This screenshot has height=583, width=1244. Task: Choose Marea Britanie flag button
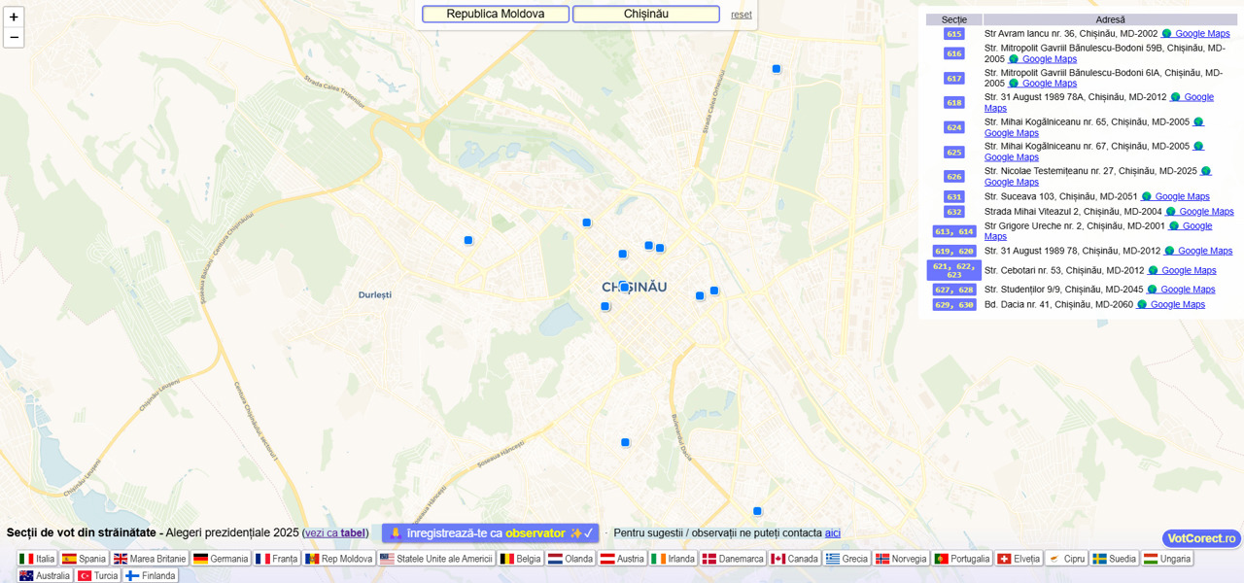[150, 559]
